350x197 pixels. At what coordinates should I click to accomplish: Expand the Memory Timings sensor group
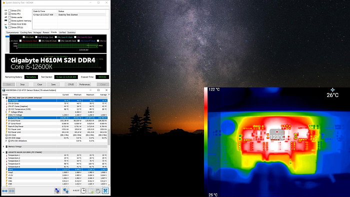[3, 146]
